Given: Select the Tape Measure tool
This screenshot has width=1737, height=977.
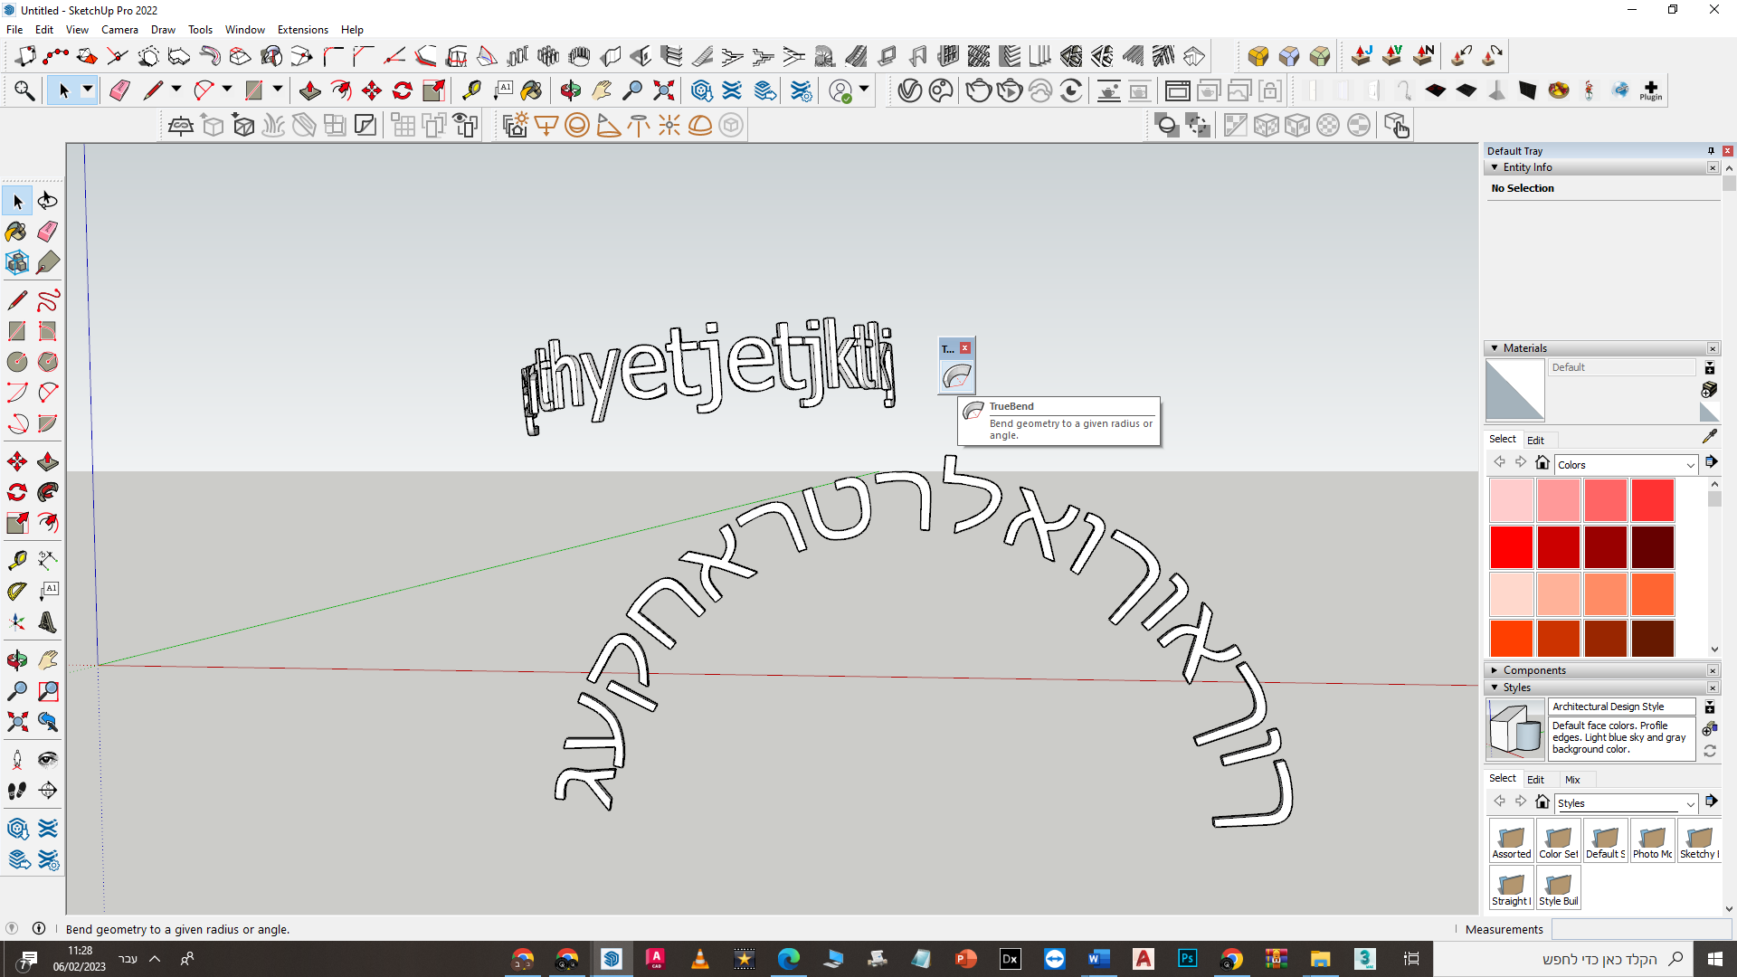Looking at the screenshot, I should point(16,560).
